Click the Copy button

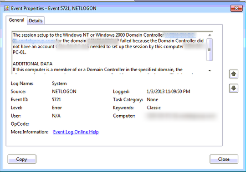click(22, 159)
